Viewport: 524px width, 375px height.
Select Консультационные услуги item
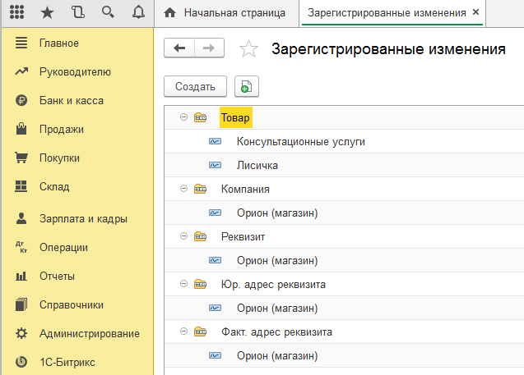click(301, 142)
